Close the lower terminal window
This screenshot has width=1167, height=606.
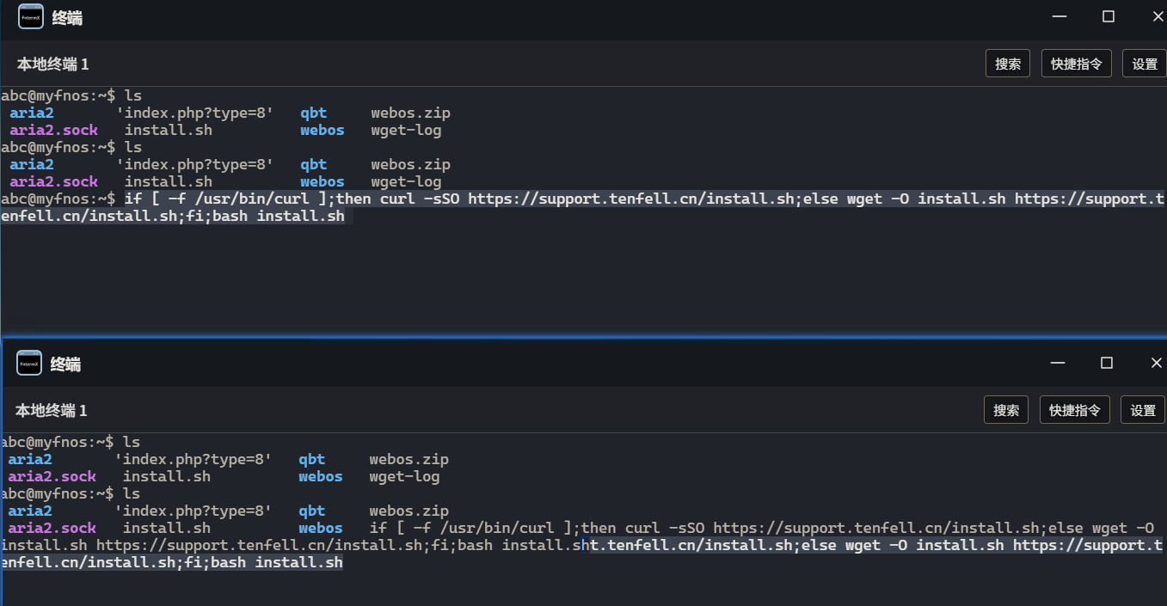pos(1156,364)
